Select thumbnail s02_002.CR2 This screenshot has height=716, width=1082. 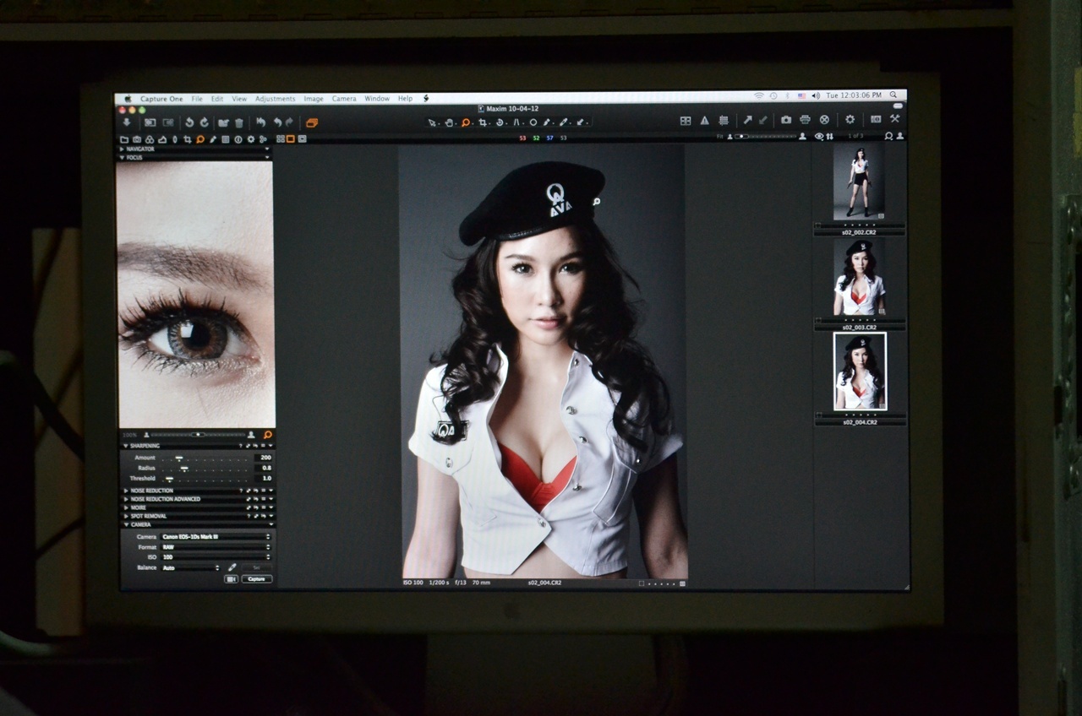click(859, 183)
